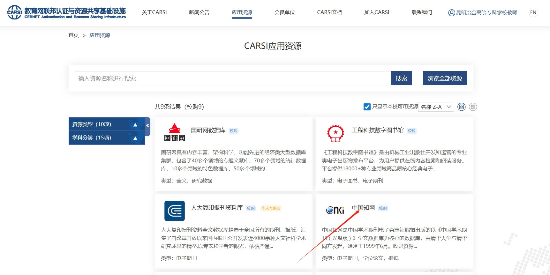Switch to small tile grid view
Image resolution: width=550 pixels, height=275 pixels.
coord(473,107)
